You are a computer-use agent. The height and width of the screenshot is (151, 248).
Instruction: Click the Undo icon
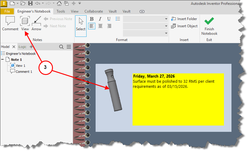38,3
